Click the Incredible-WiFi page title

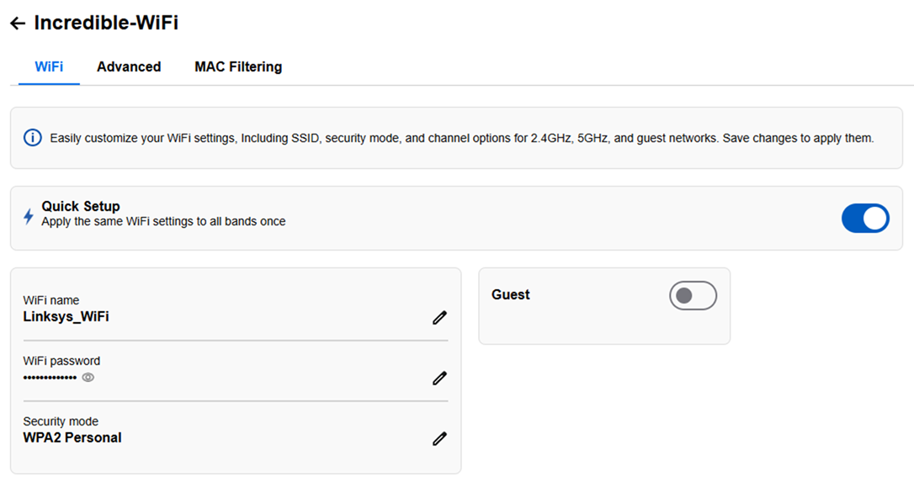click(x=105, y=23)
